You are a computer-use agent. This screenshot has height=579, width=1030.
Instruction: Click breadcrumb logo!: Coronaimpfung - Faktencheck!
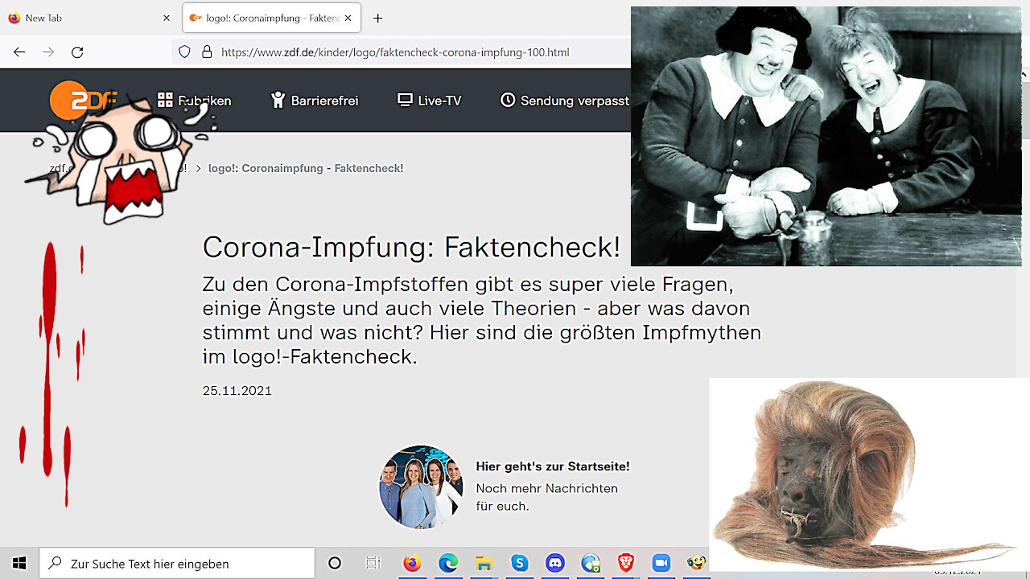pos(306,168)
